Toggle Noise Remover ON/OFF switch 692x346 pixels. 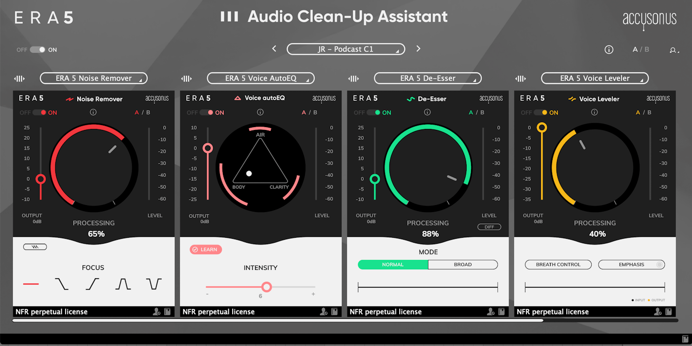click(x=40, y=113)
